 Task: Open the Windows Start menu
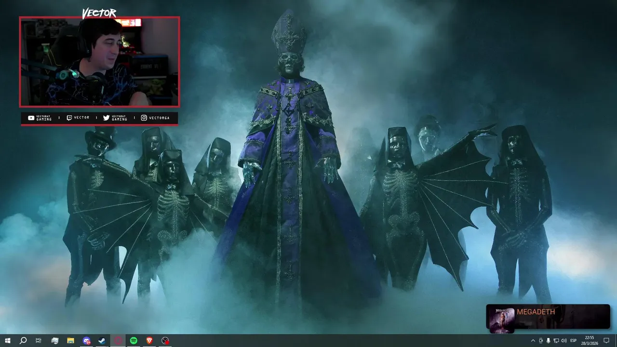coord(7,341)
